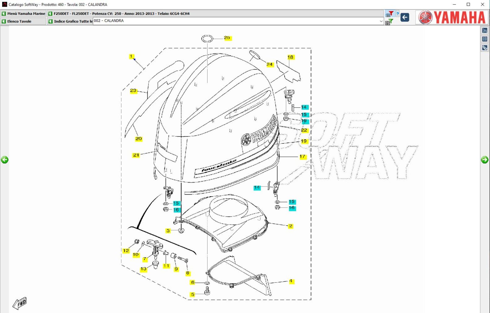Expand the 002 - CALANDRA table dropdown arrow
The image size is (490, 313).
[x=381, y=21]
